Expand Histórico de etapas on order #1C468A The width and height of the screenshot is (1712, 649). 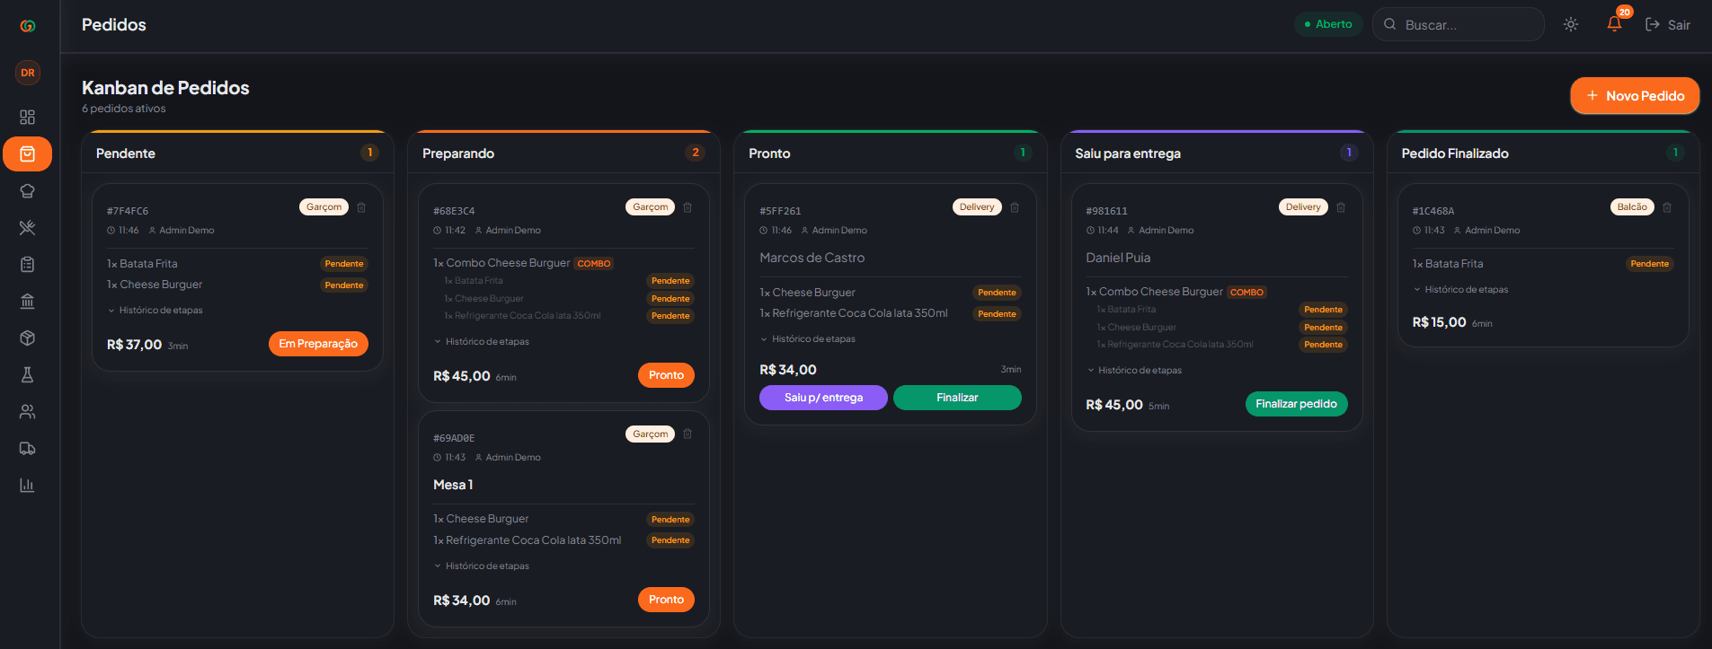(1460, 290)
